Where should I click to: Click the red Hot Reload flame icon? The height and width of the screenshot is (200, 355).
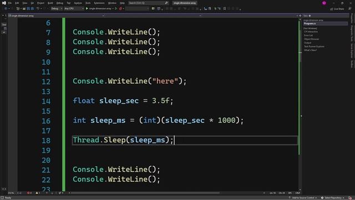(120, 9)
